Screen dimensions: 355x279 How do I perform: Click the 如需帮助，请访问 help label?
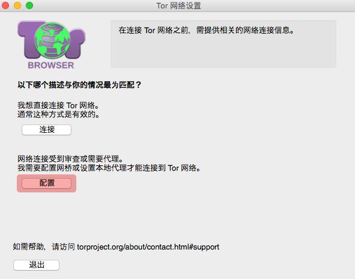coord(44,247)
